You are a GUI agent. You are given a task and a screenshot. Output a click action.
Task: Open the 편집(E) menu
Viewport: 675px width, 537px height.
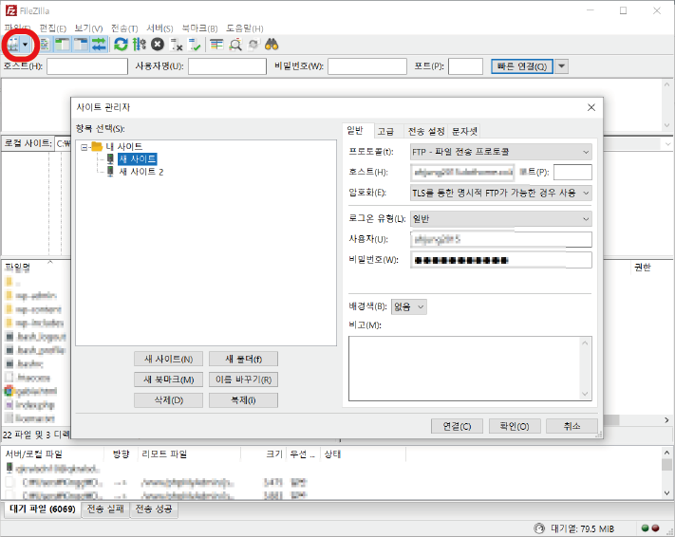tap(52, 28)
